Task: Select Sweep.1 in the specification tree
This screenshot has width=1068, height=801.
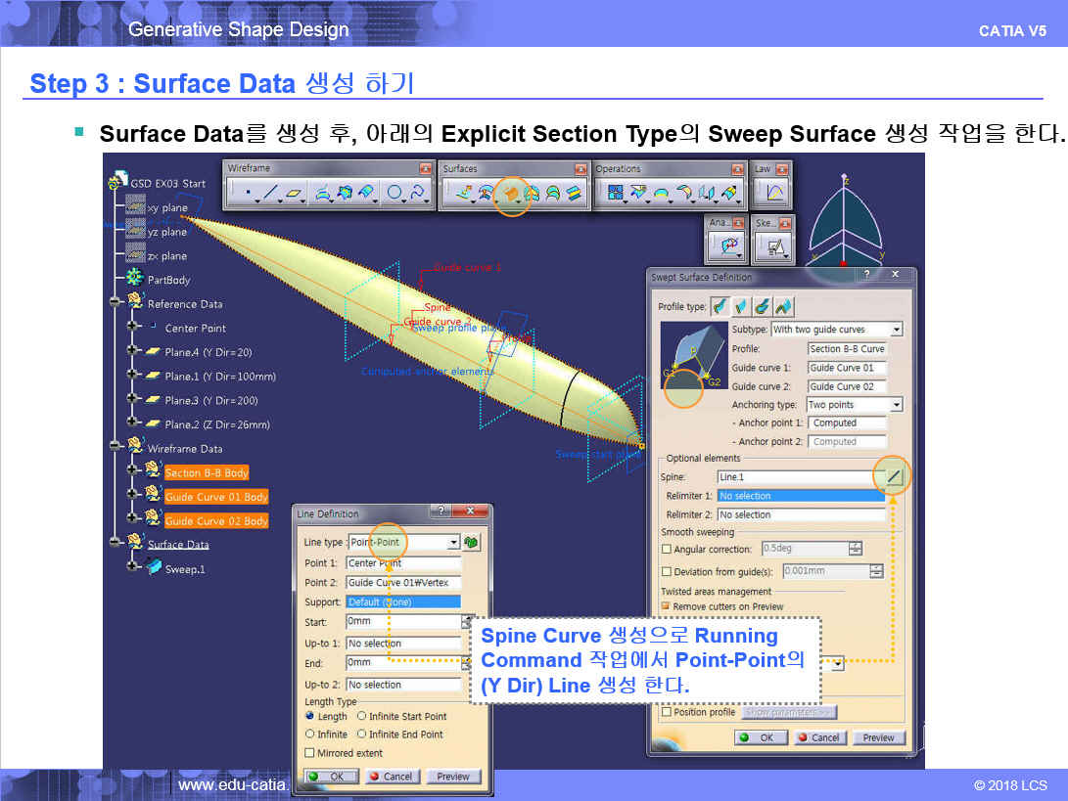Action: tap(182, 569)
